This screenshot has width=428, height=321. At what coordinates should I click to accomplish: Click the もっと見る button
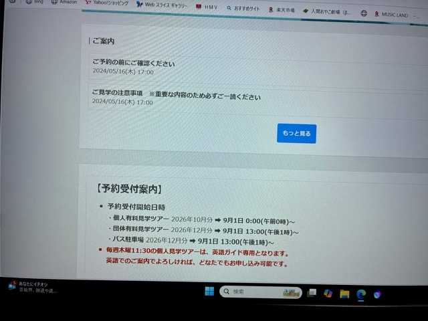tap(297, 134)
